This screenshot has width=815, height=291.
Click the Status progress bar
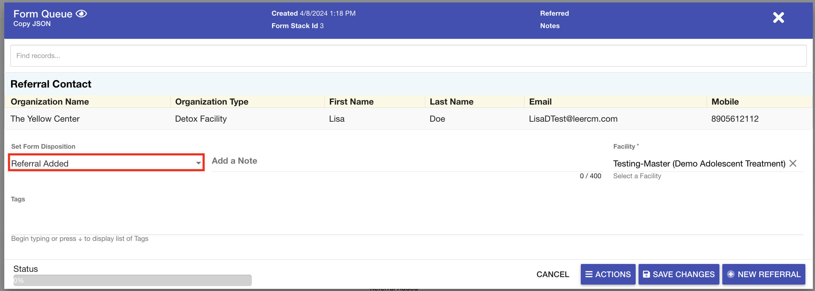(132, 280)
